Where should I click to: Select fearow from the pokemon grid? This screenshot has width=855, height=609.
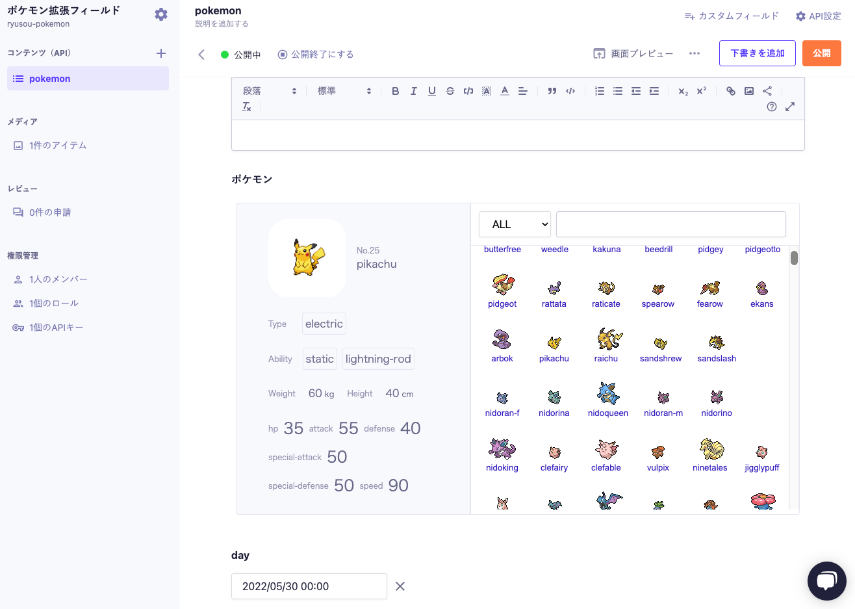pyautogui.click(x=710, y=294)
